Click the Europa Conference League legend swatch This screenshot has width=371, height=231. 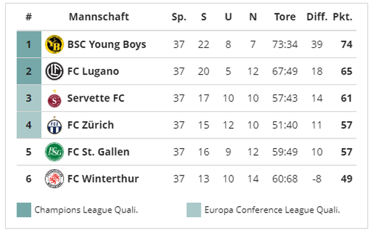click(194, 210)
